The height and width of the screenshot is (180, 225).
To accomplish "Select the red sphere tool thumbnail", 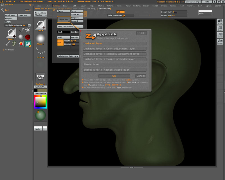I will pyautogui.click(x=28, y=37).
